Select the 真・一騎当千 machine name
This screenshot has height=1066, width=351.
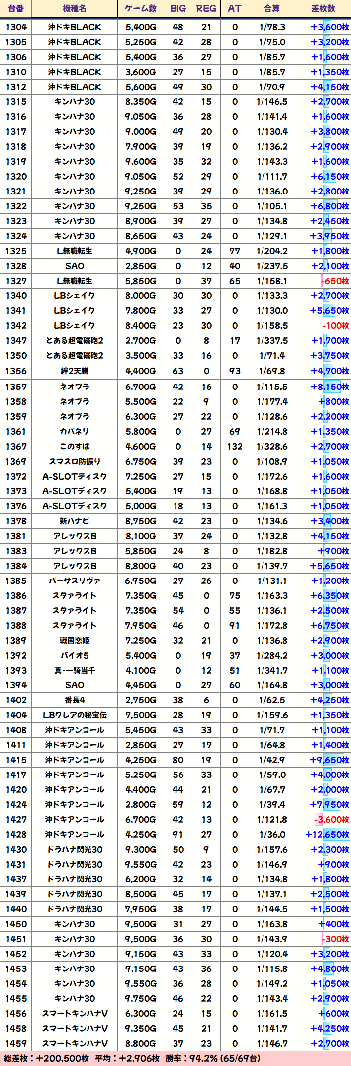75,671
